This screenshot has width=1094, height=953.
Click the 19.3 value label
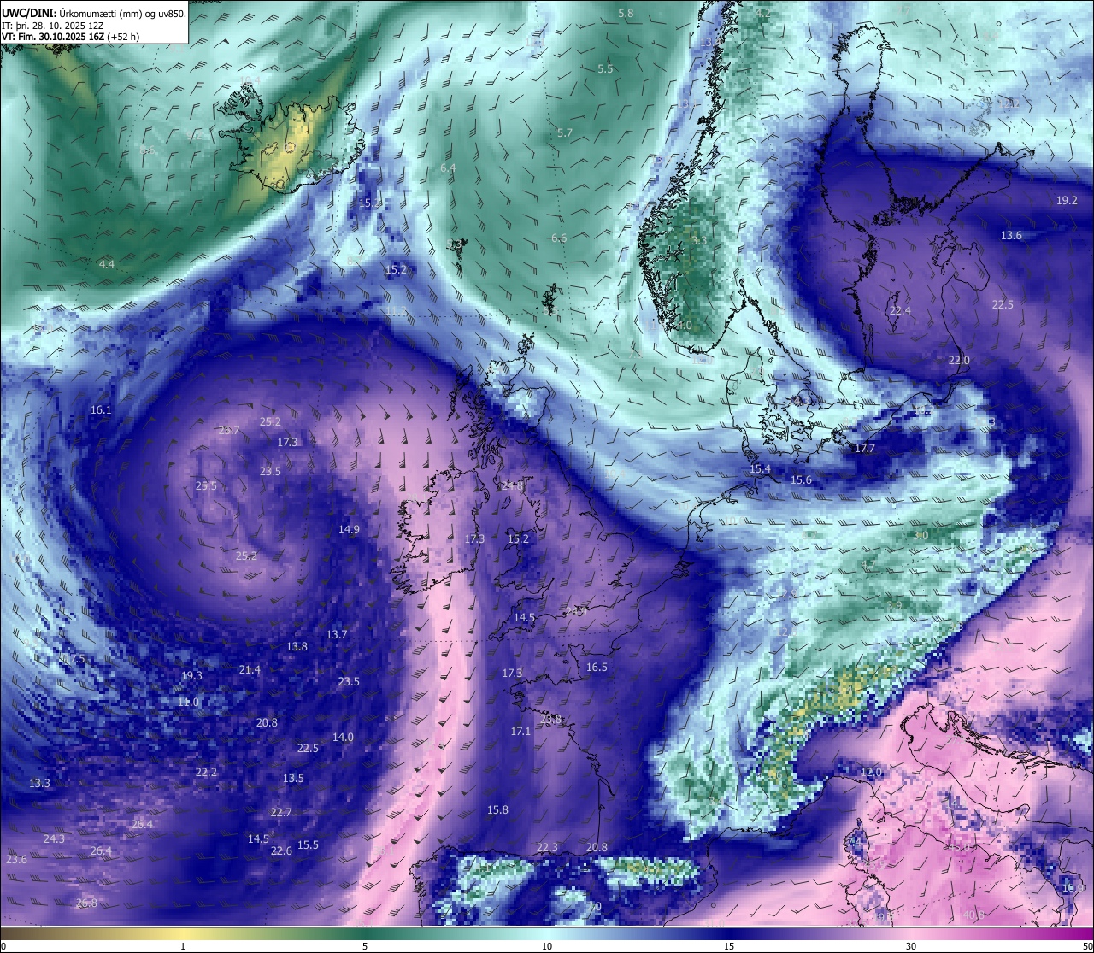[x=191, y=676]
